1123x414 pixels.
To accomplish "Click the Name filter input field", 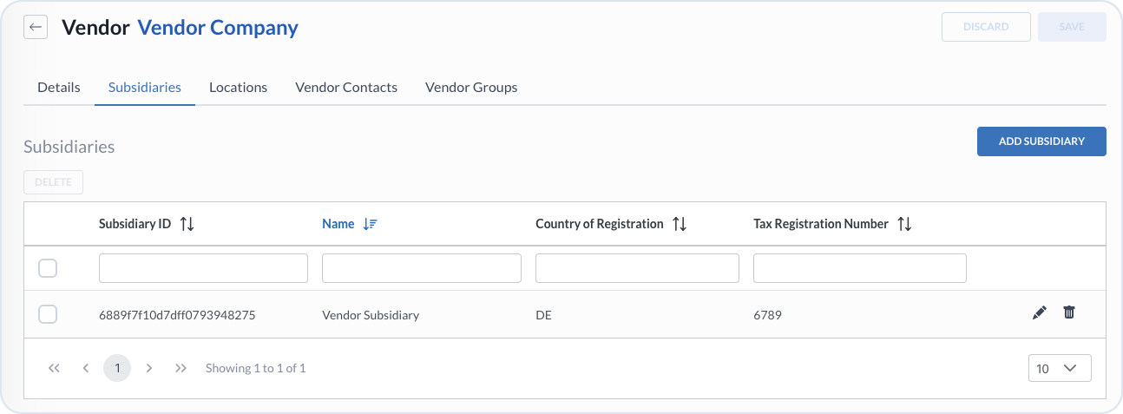I will click(421, 268).
